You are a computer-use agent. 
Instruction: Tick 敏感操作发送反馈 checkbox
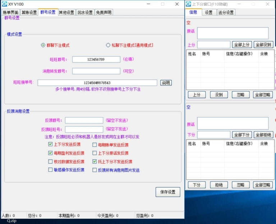point(50,170)
